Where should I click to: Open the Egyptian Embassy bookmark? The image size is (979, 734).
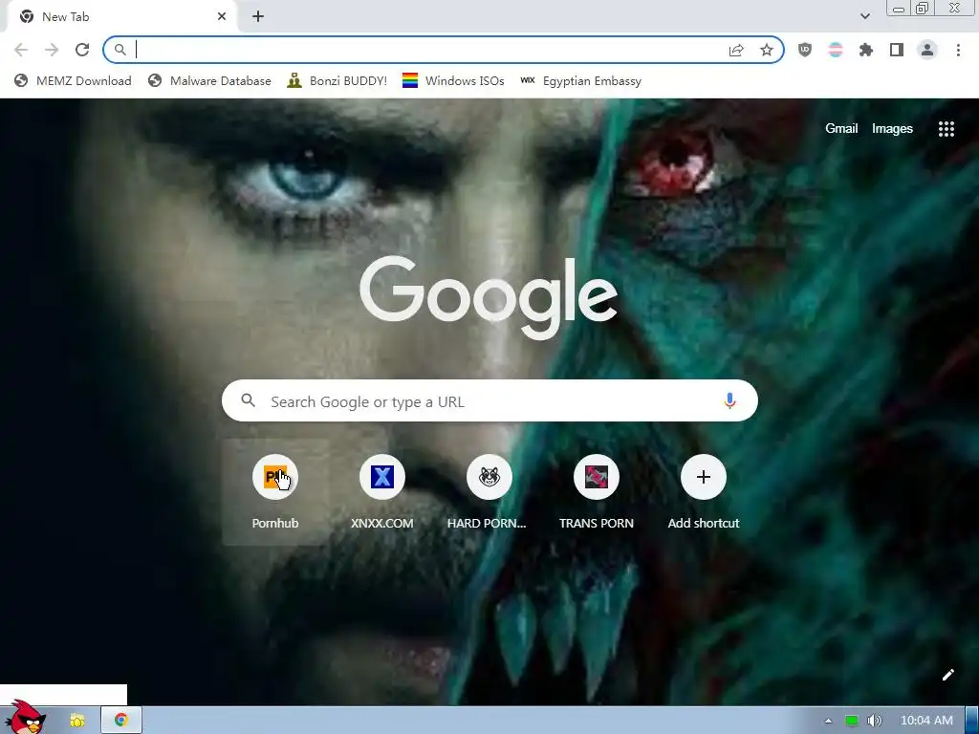pos(580,80)
